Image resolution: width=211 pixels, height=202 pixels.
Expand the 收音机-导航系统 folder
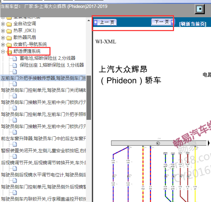point(3,45)
